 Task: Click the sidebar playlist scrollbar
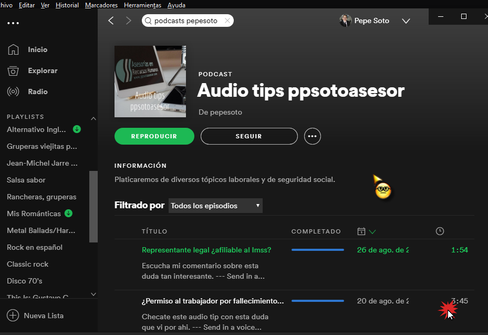94,206
